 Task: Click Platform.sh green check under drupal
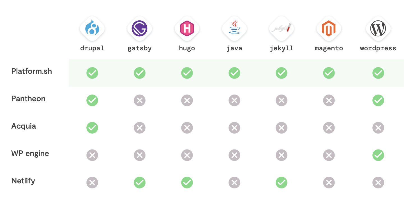point(92,73)
